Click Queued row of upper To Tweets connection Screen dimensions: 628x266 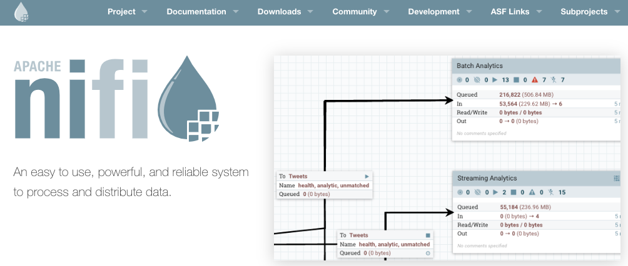click(325, 194)
